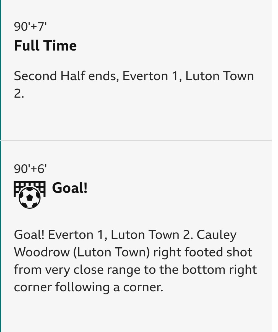Image resolution: width=278 pixels, height=332 pixels.
Task: Select the bold 'Goal!' heading
Action: click(x=70, y=188)
